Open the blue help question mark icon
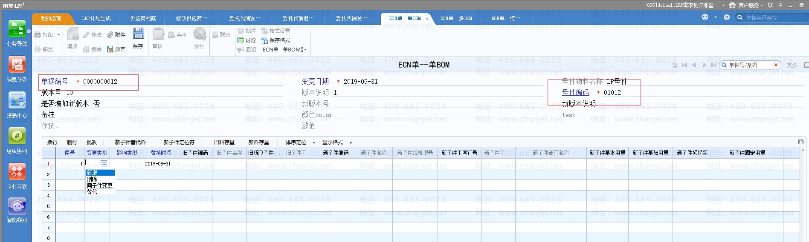 pyautogui.click(x=727, y=17)
